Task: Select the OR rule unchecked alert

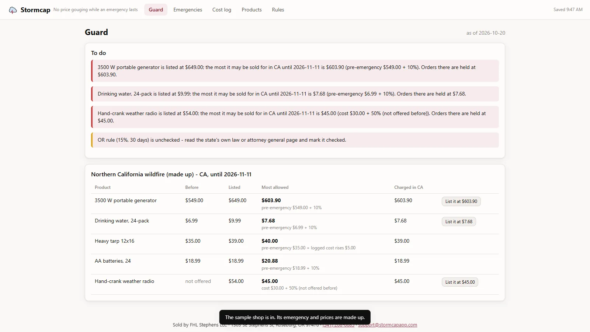Action: click(x=295, y=140)
